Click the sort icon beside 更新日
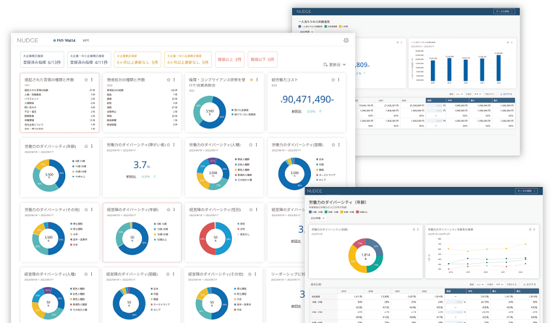Image resolution: width=554 pixels, height=323 pixels. click(325, 64)
